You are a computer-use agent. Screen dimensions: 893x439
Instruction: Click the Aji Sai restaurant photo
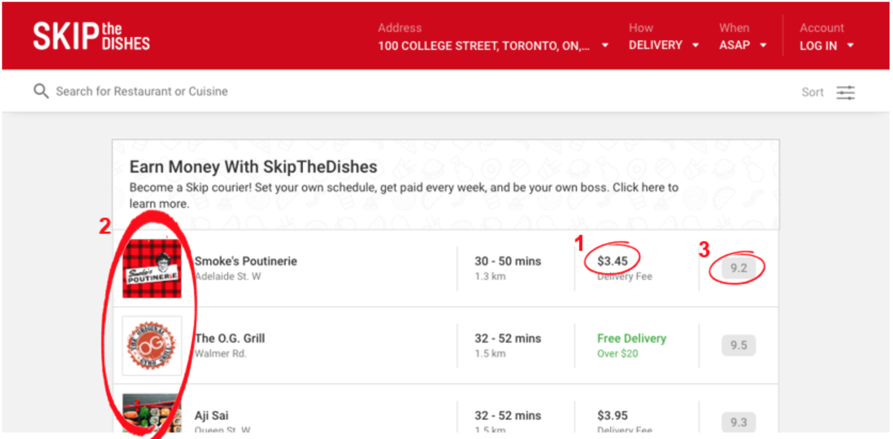152,417
